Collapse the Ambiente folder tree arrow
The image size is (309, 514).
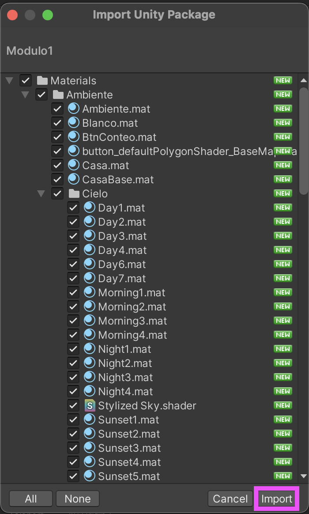point(25,95)
